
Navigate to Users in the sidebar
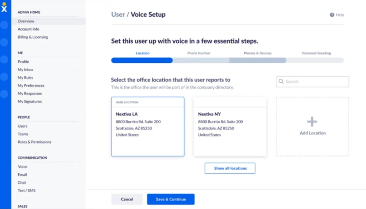pyautogui.click(x=22, y=126)
